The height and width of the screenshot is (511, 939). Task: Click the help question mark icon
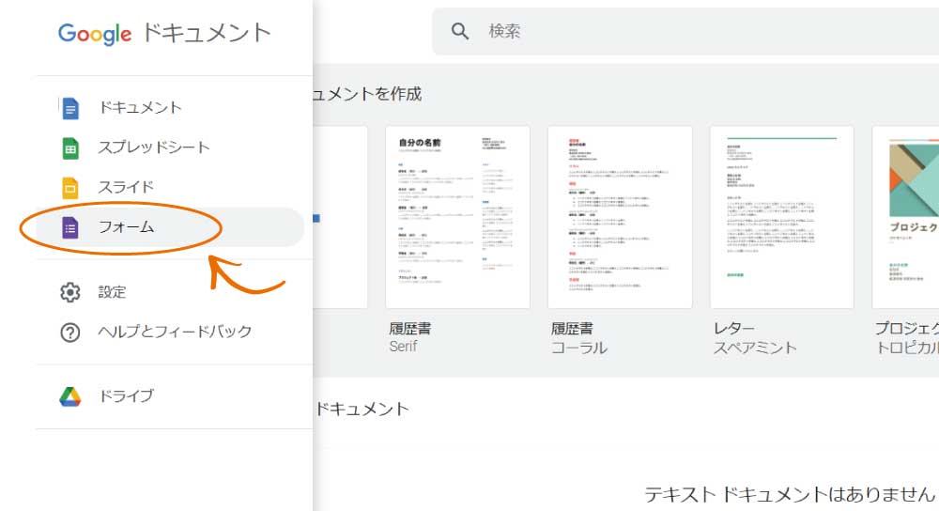click(70, 332)
